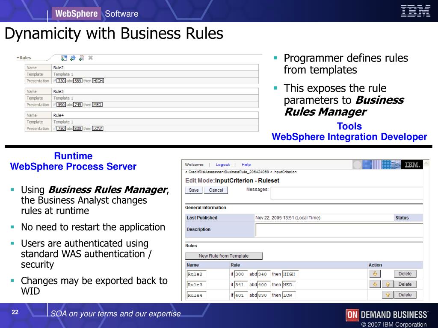Click the Save button
The image size is (438, 328).
tap(194, 190)
